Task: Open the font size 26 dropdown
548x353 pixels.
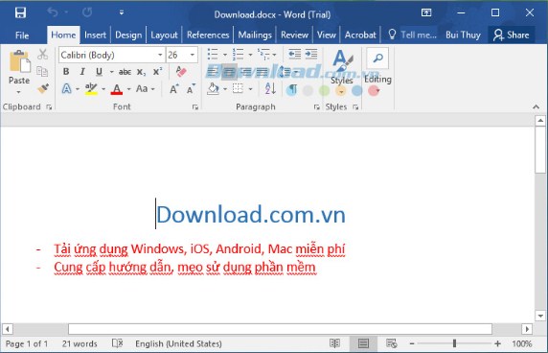Action: pos(193,55)
